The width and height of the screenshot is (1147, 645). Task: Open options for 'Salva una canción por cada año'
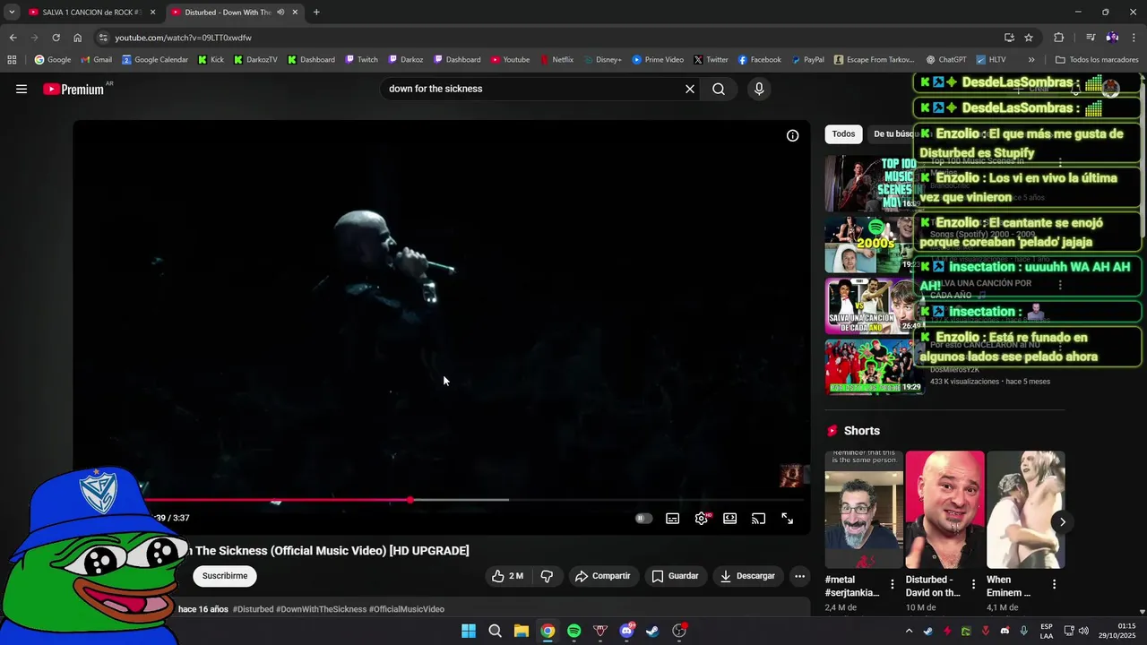tap(1060, 285)
